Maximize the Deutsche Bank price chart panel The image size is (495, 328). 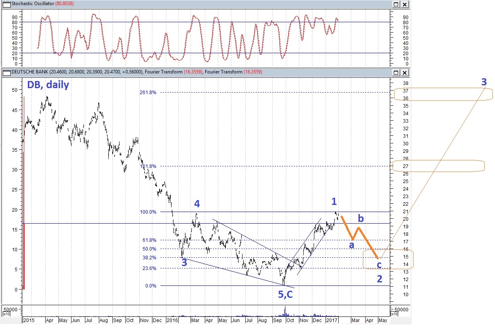tap(396, 73)
